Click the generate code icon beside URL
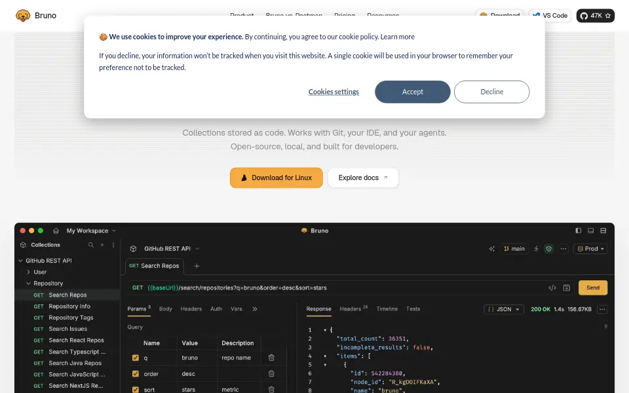Screen dimensions: 629x393 coord(552,288)
